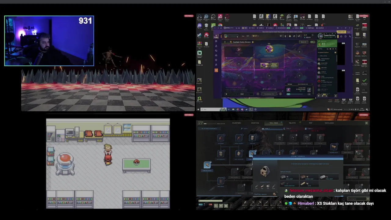Click the Karşılaşma Ara find match button
Screen dimensions: 391x220
(x=269, y=94)
